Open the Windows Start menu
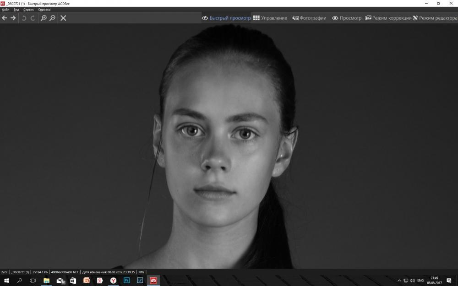The image size is (458, 286). [x=6, y=281]
